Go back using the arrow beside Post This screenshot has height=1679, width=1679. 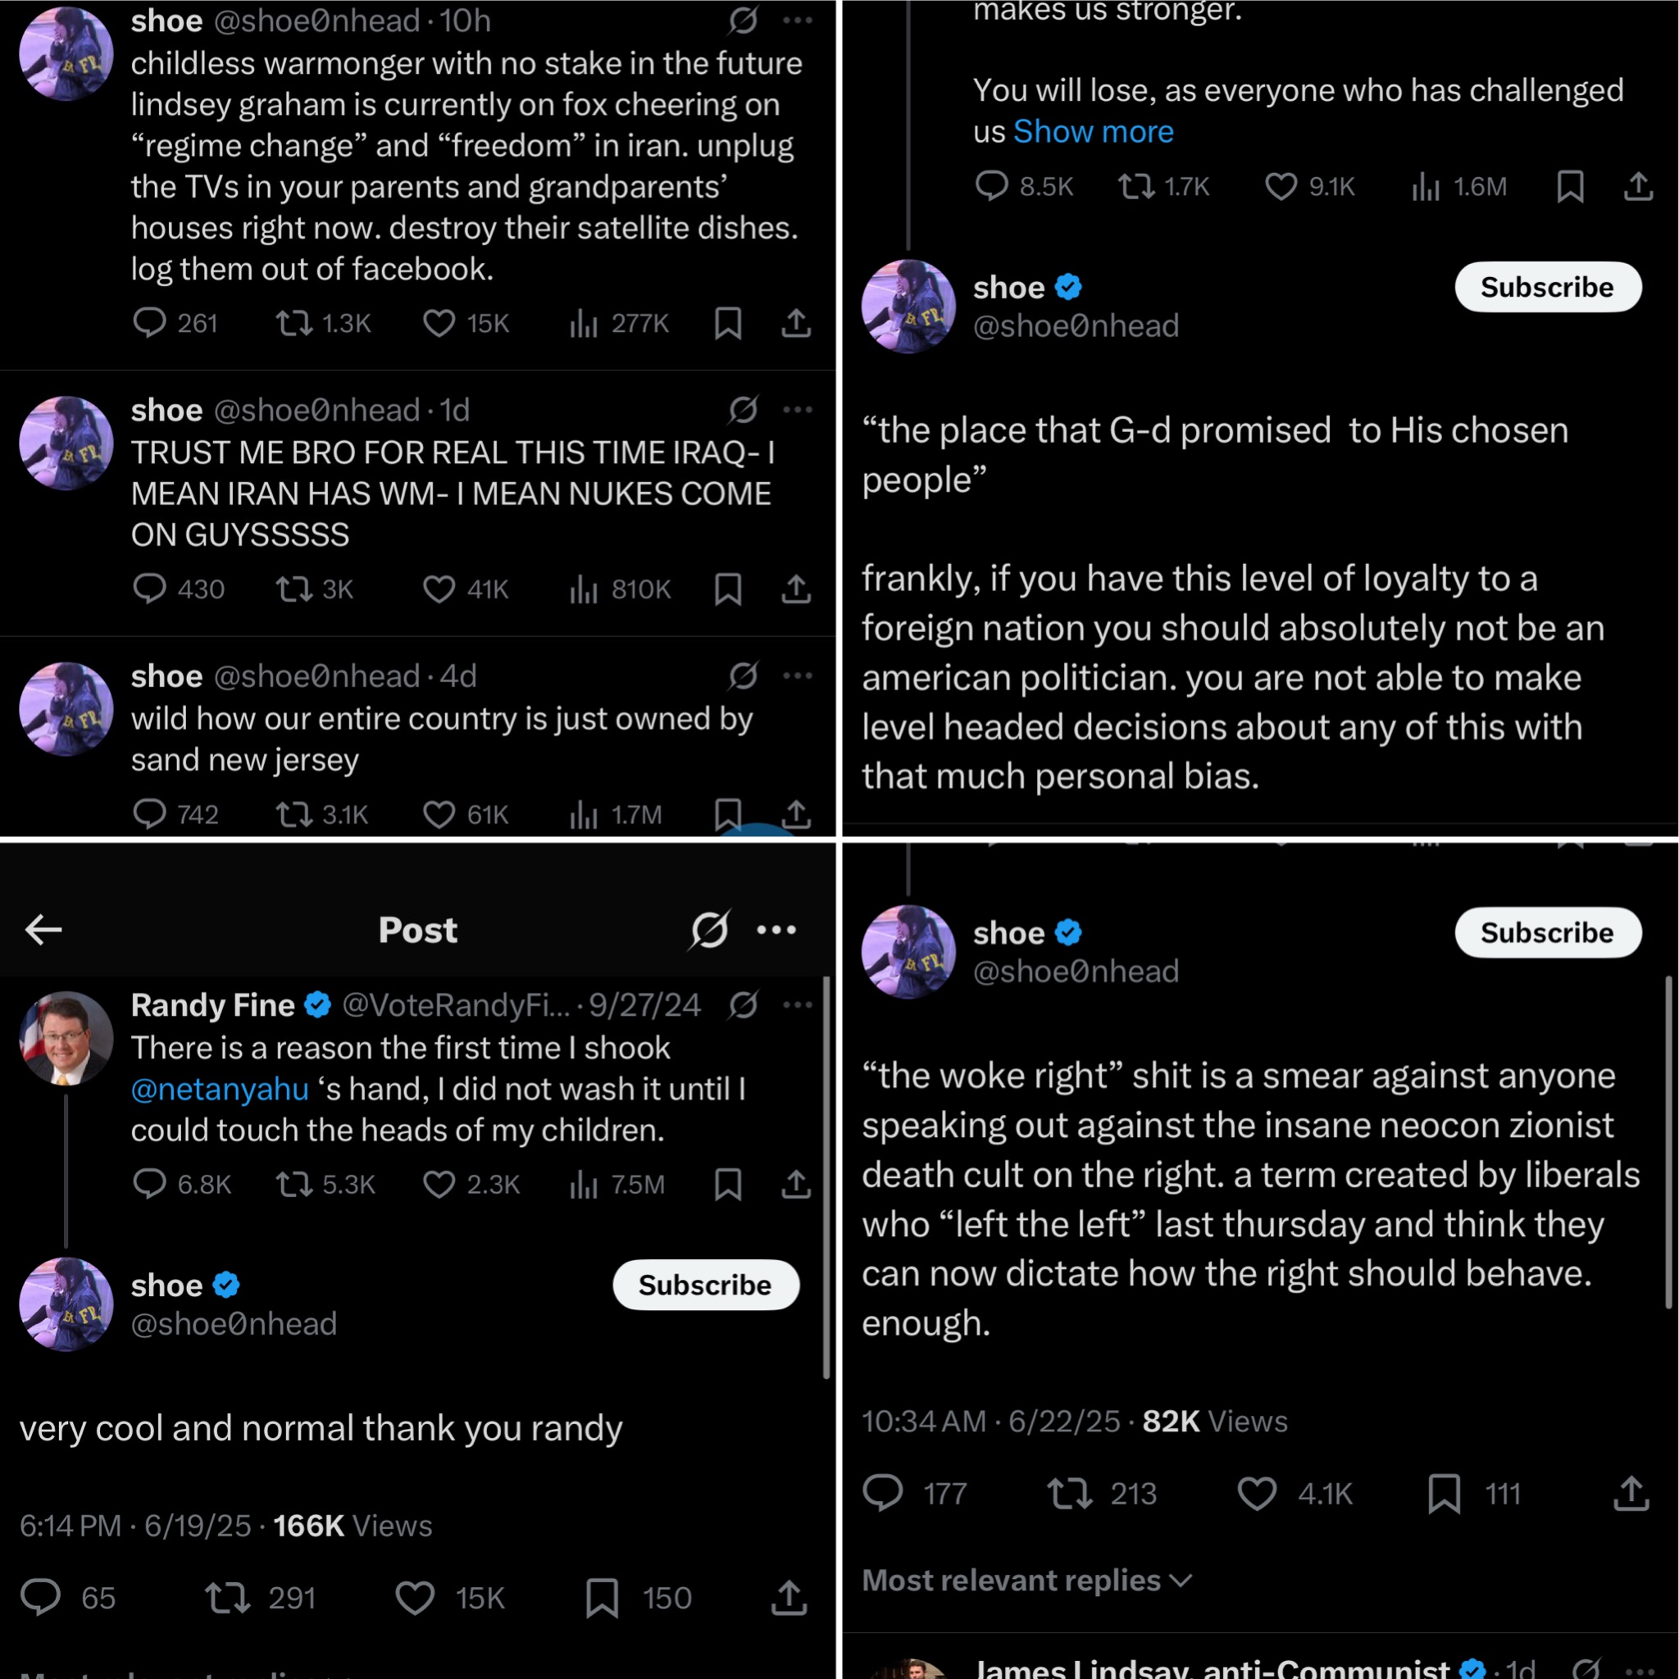click(x=43, y=929)
